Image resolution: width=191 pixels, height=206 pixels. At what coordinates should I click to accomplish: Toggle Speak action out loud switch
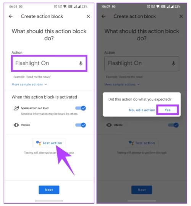tap(81, 108)
